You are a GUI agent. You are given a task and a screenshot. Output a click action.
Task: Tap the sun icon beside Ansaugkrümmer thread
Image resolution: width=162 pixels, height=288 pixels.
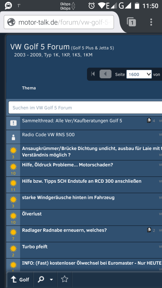coord(13,150)
